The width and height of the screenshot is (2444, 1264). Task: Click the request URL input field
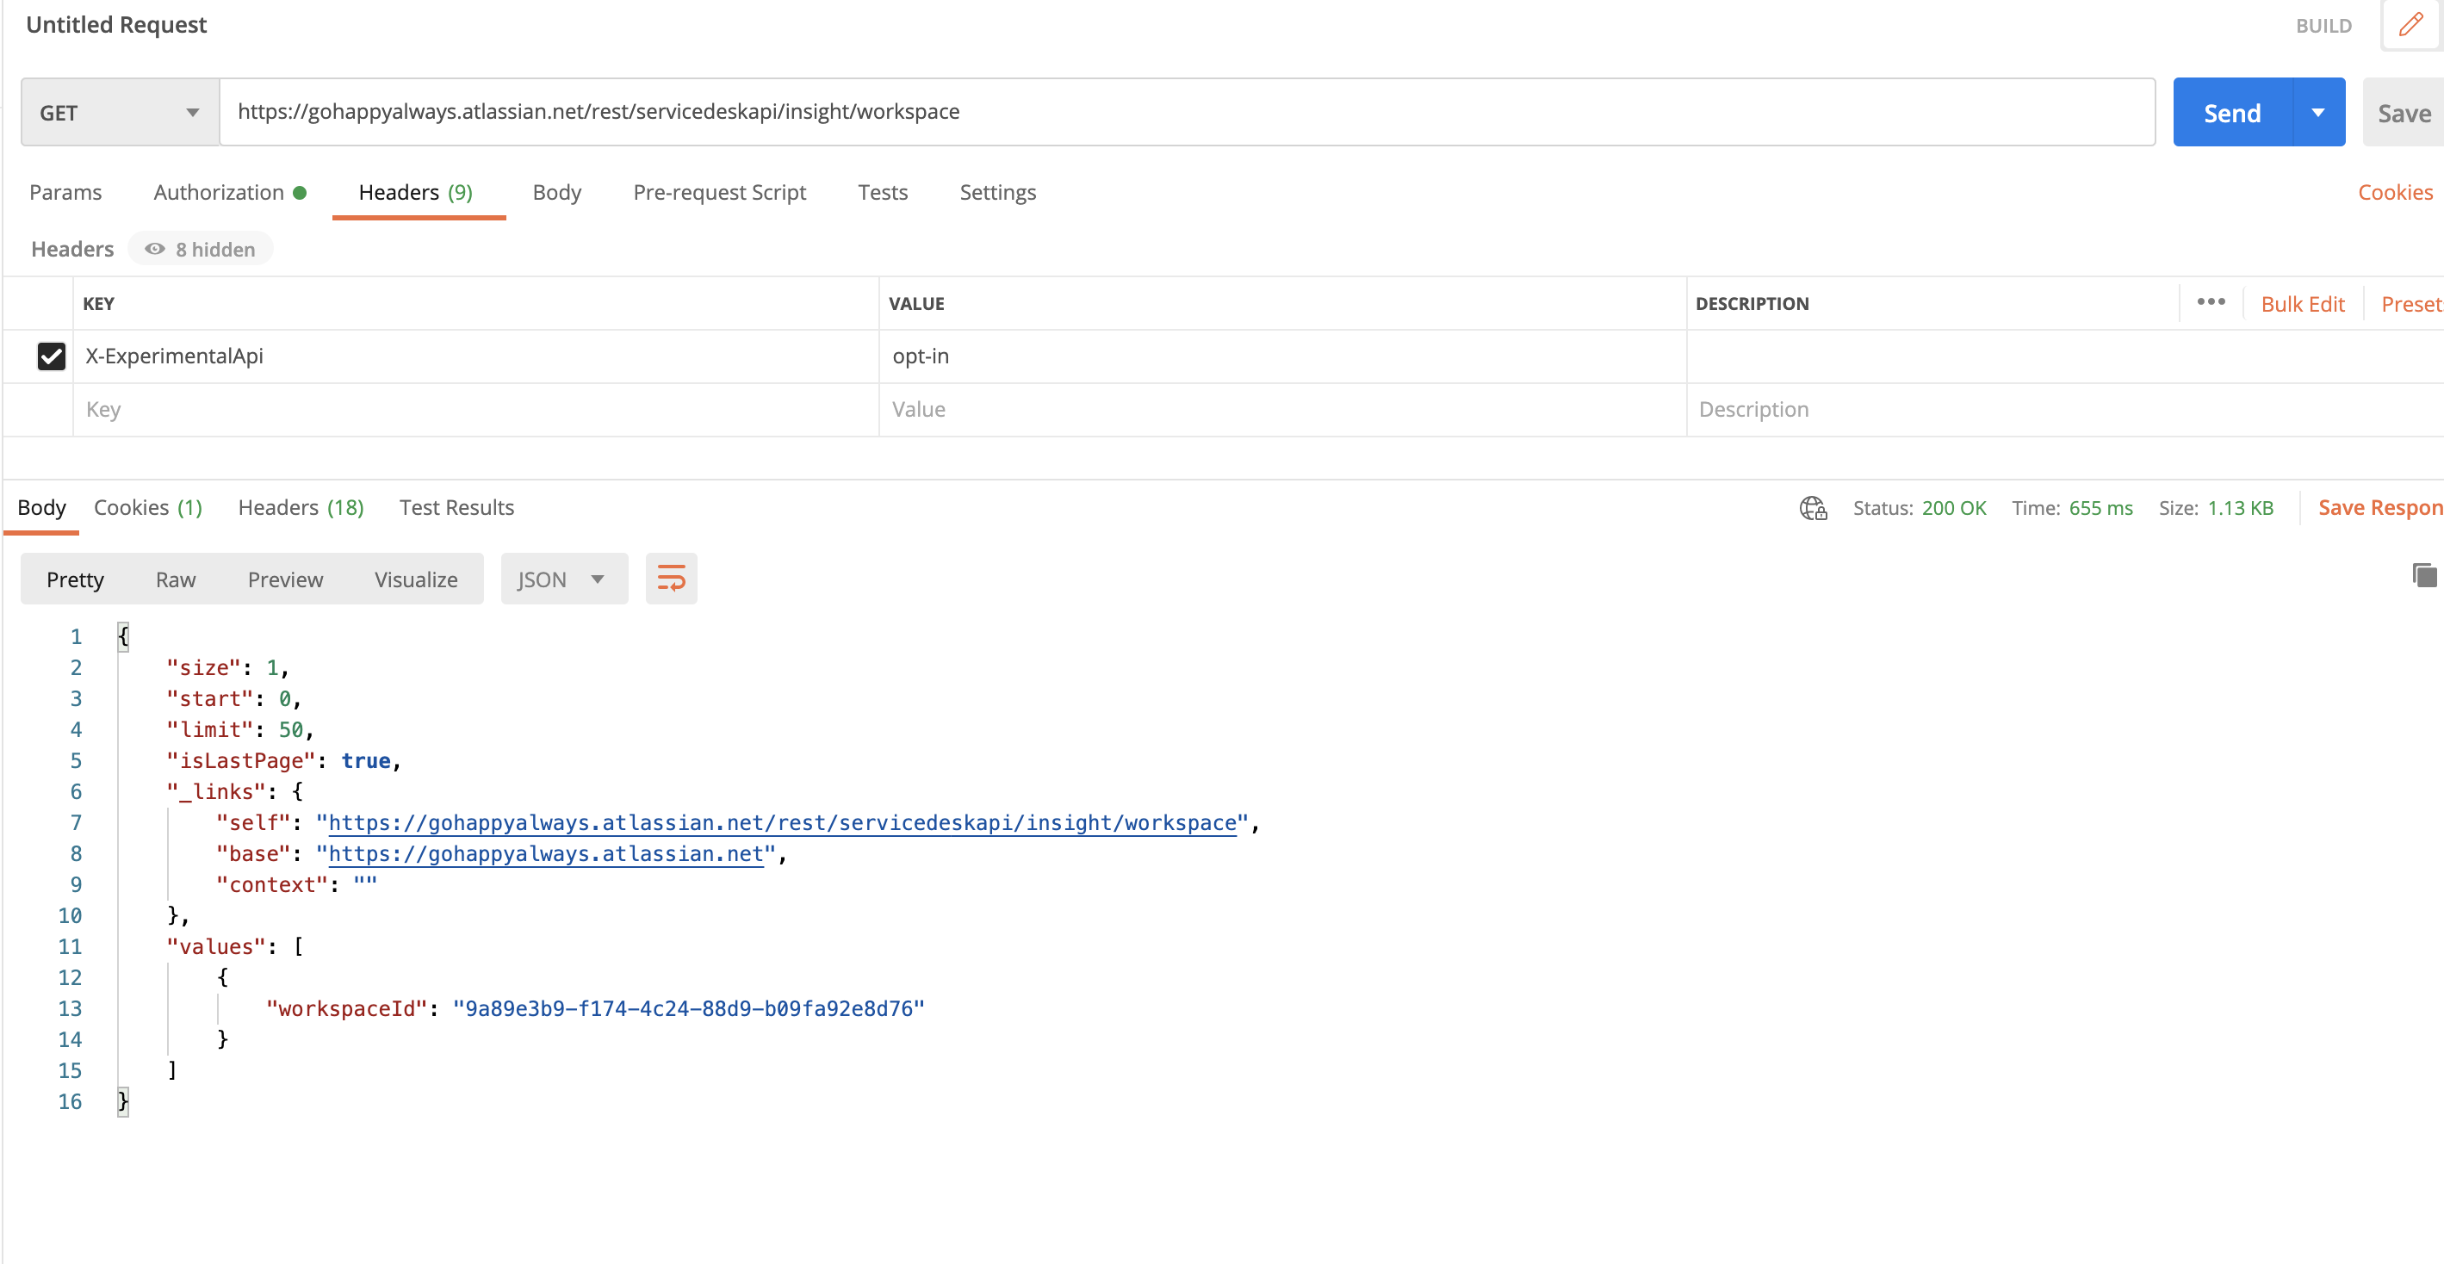pyautogui.click(x=1186, y=112)
